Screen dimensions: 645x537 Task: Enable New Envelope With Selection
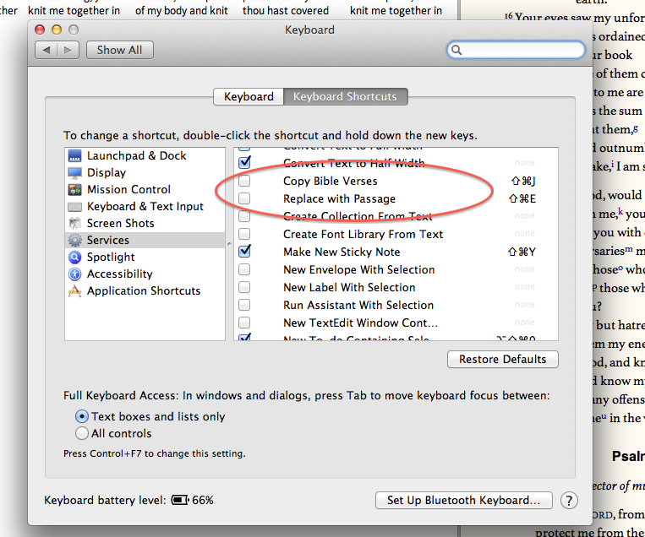pos(244,269)
